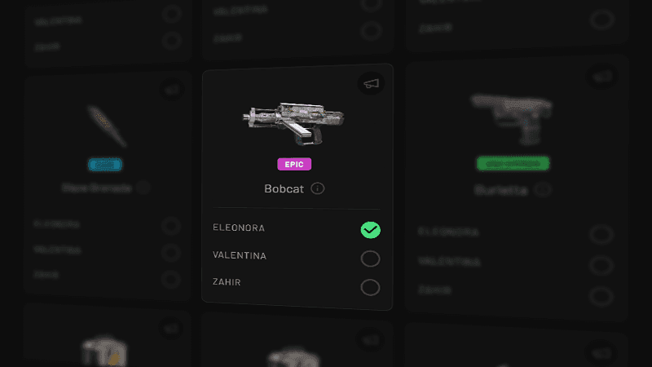Click the Bobcat item name
Viewport: 652px width, 367px height.
coord(284,188)
